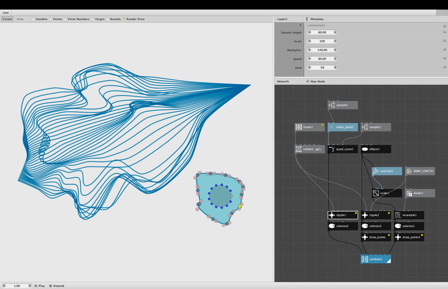
Task: Click the resample1 node icon
Action: (x=398, y=215)
